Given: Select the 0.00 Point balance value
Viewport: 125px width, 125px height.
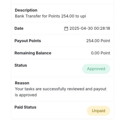Looking at the screenshot, I should [x=101, y=53].
